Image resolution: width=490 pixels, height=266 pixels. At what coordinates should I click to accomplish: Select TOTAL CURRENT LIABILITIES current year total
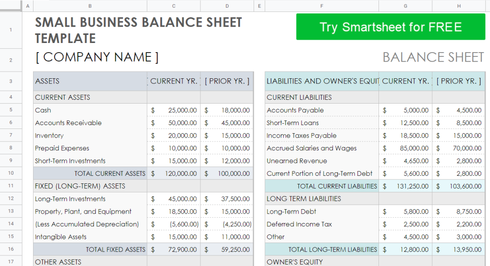click(406, 186)
